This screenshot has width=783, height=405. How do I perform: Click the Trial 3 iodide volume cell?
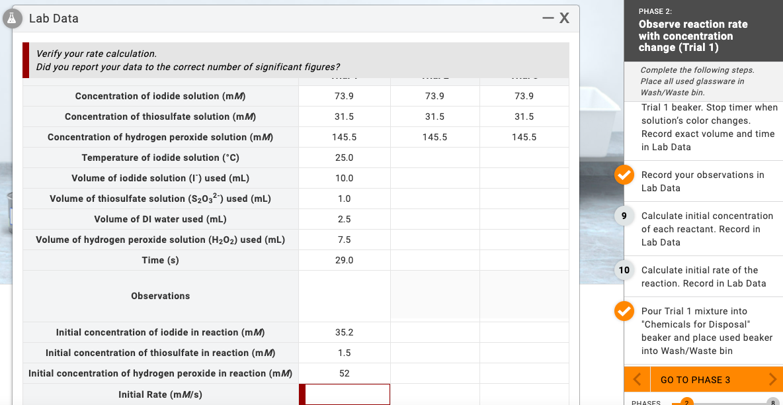524,178
